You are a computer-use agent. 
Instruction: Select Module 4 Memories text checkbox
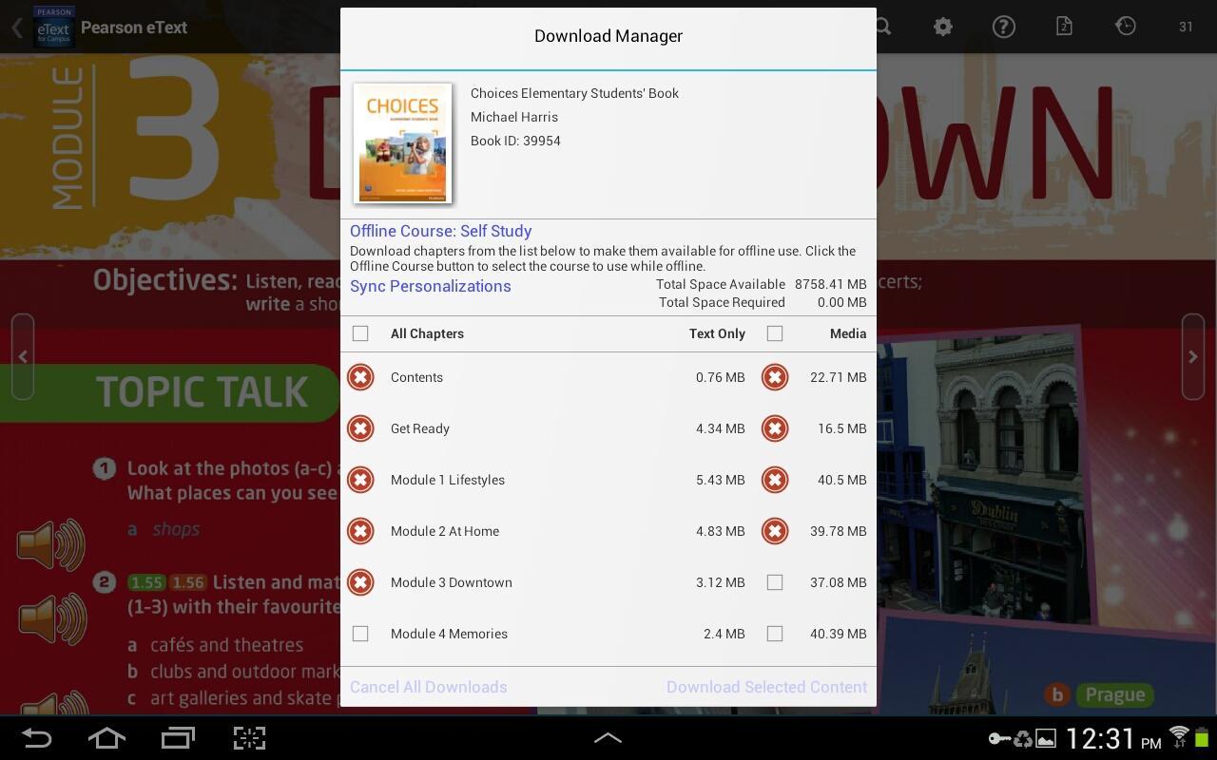360,634
